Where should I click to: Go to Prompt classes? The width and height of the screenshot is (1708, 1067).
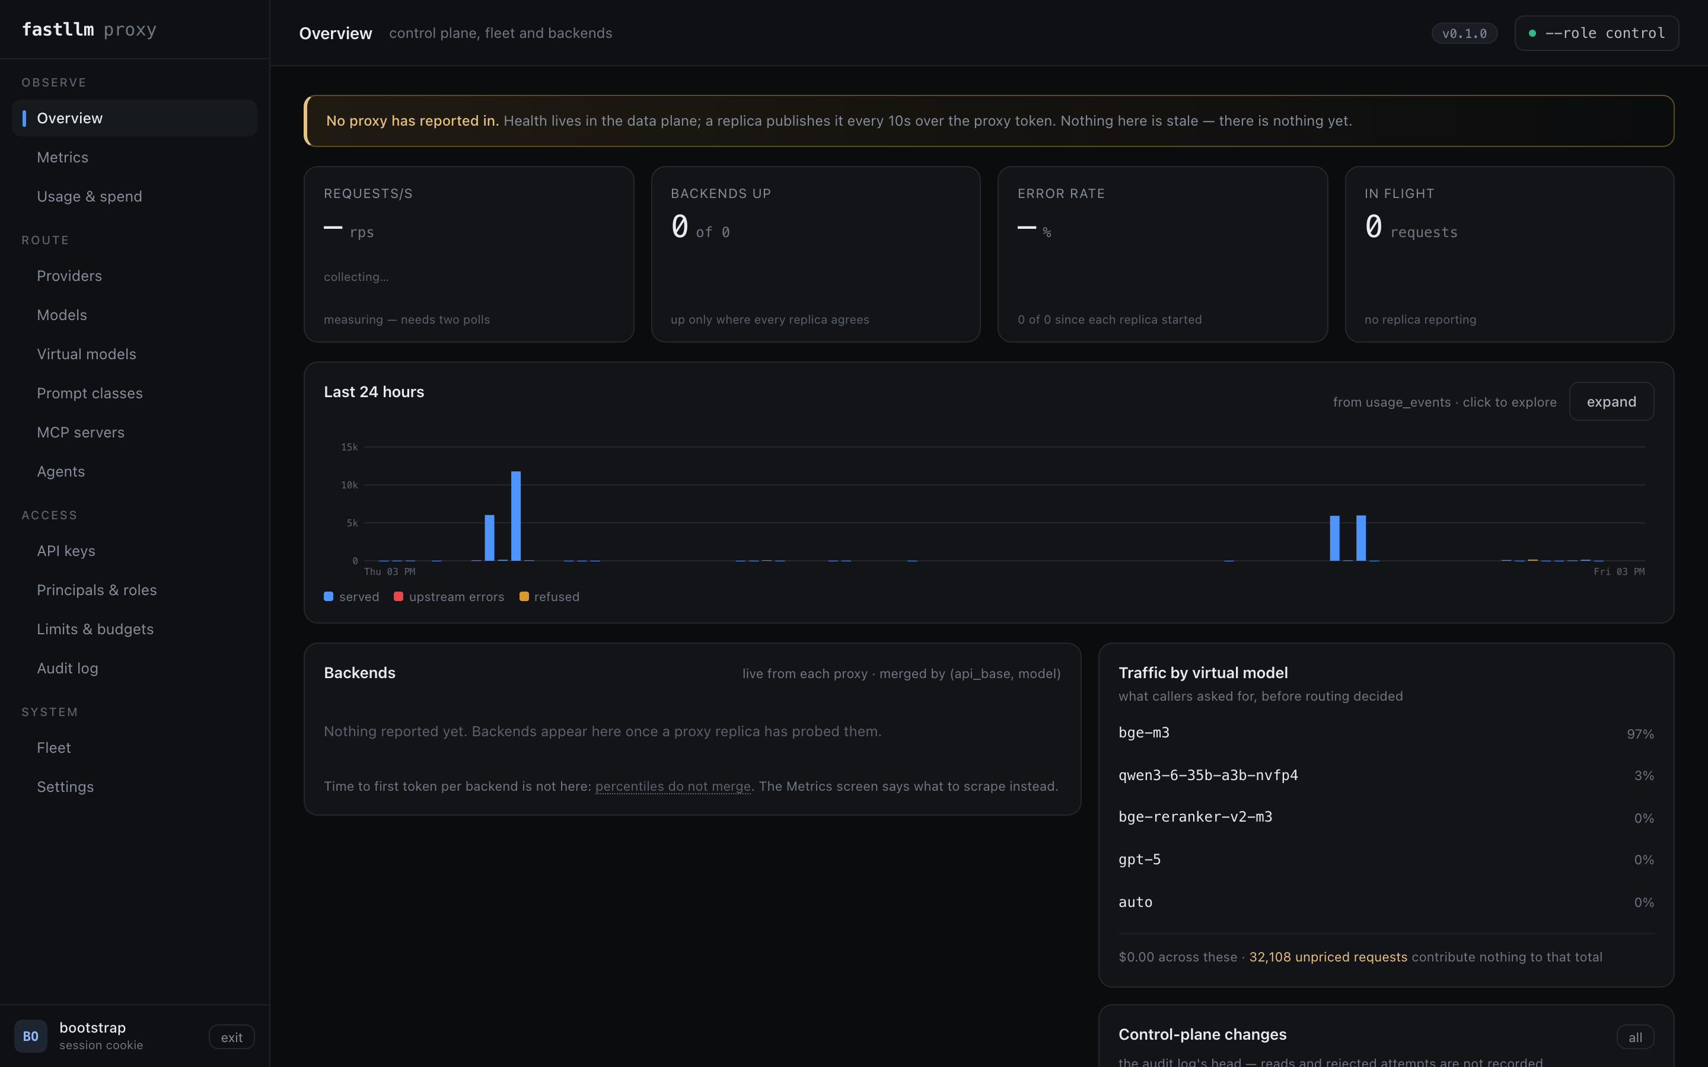[134, 393]
